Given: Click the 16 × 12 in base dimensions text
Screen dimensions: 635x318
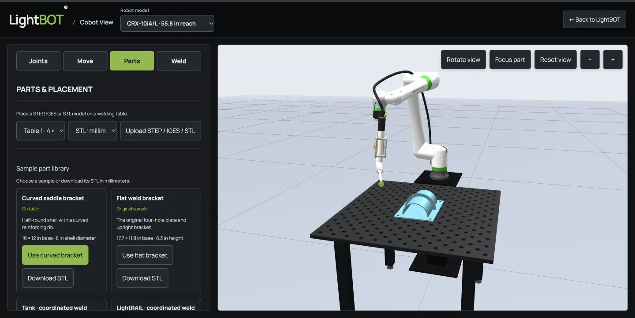Looking at the screenshot, I should 59,238.
